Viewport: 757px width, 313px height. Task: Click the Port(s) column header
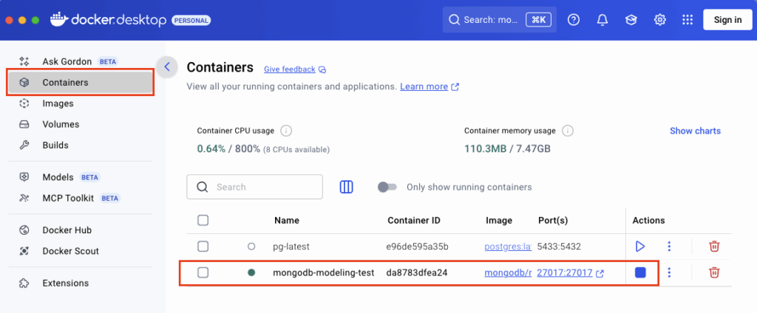[x=553, y=221]
